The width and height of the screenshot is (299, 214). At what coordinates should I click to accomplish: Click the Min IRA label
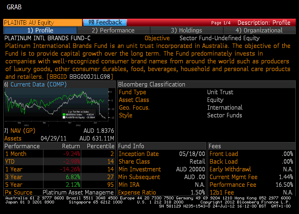129,185
